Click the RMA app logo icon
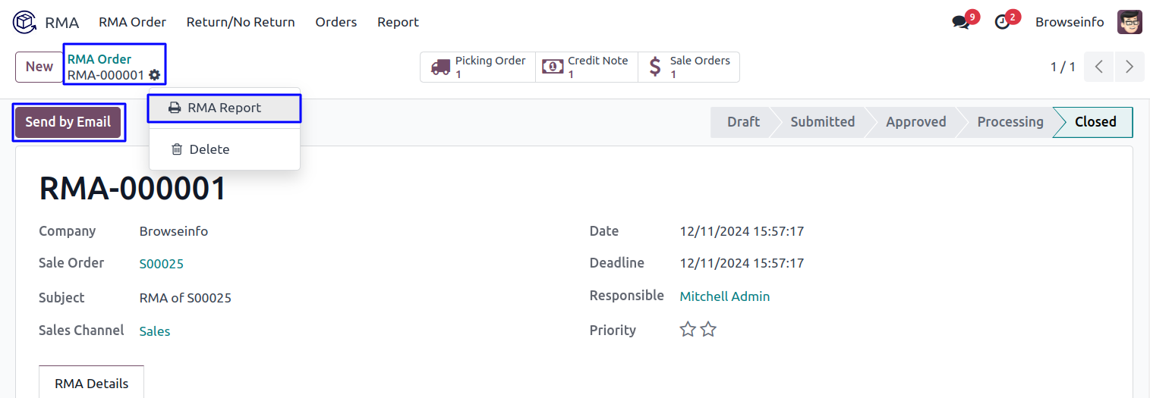The width and height of the screenshot is (1150, 398). 24,22
